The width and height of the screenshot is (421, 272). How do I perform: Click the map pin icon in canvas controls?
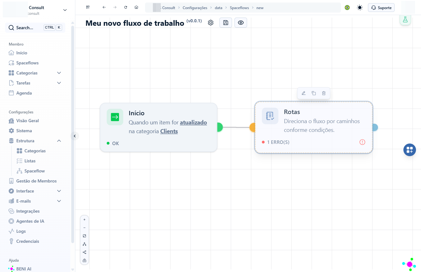click(84, 260)
